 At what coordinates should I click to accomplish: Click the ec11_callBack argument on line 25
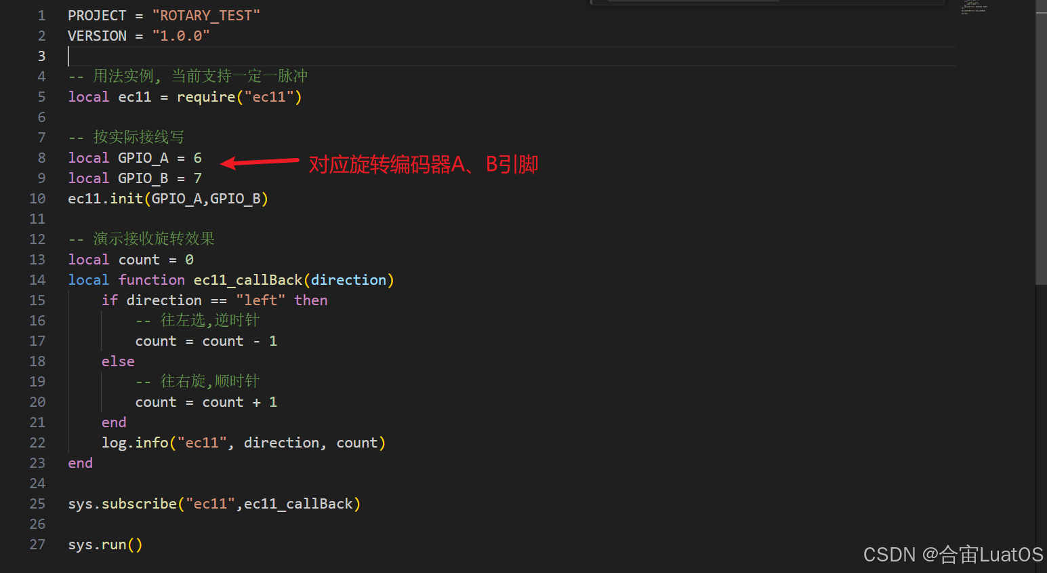coord(298,504)
